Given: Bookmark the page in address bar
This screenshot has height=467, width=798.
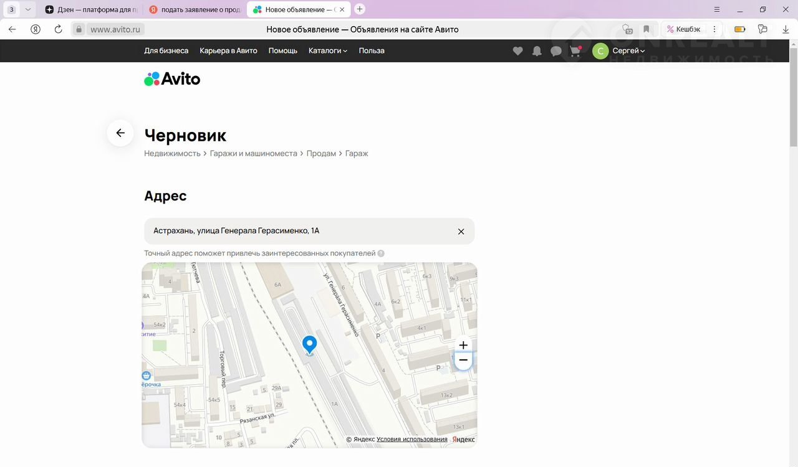Looking at the screenshot, I should click(647, 29).
